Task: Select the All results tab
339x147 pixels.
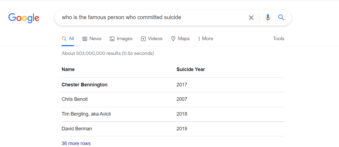Action: click(68, 39)
